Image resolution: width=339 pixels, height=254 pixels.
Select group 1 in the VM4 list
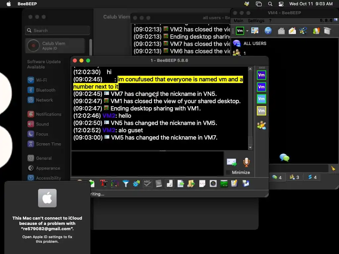click(245, 53)
